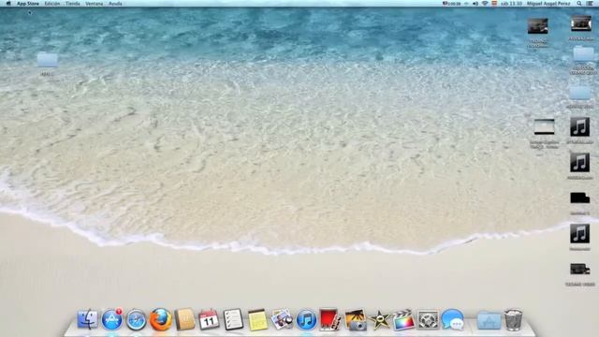Open the Edición menu
Viewport: 599px width, 337px height.
point(52,4)
